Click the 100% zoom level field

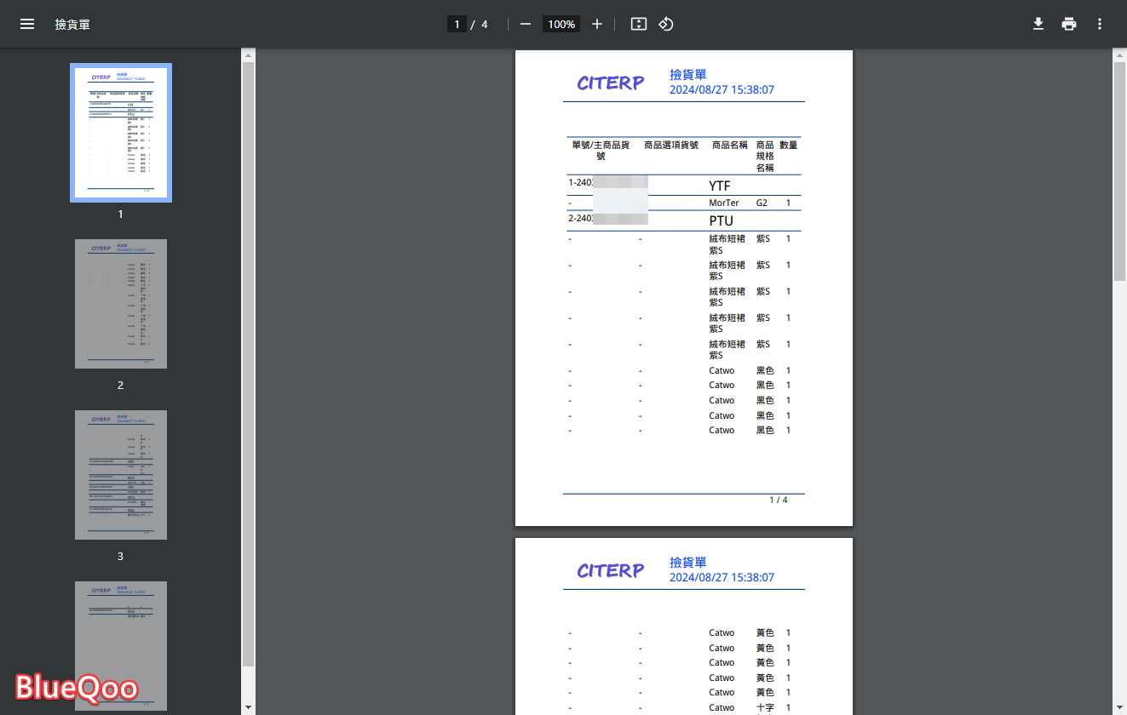[561, 24]
